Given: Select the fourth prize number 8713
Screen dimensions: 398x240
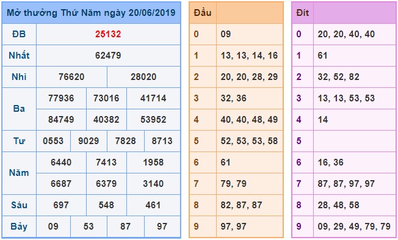Looking at the screenshot, I should pyautogui.click(x=162, y=140).
